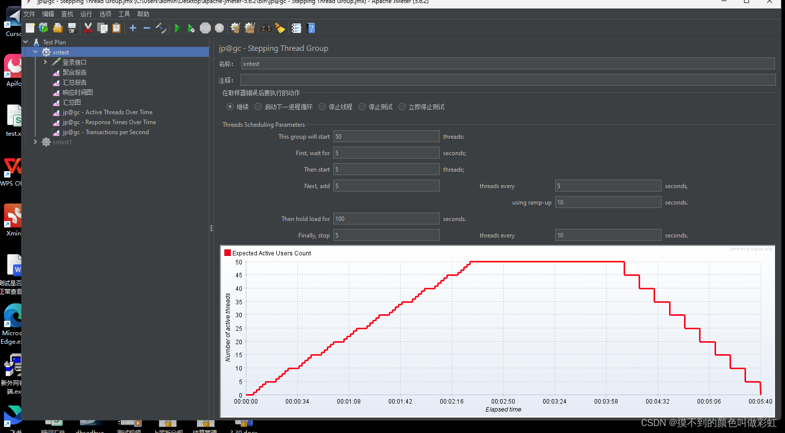Stop the test with STOP icon
Screen dimensions: 785x433
click(x=205, y=28)
